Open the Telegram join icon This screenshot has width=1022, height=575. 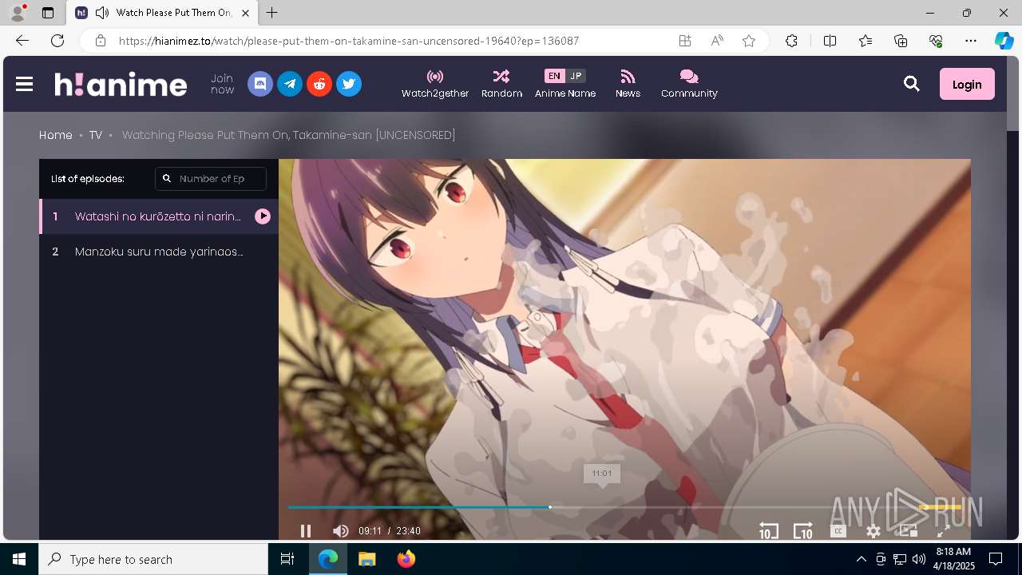tap(290, 84)
